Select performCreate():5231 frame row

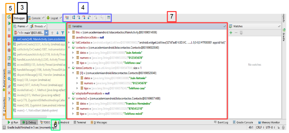click(x=39, y=44)
